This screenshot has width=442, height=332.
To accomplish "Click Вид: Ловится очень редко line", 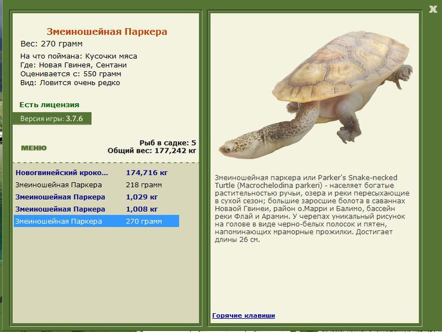I will [x=70, y=82].
